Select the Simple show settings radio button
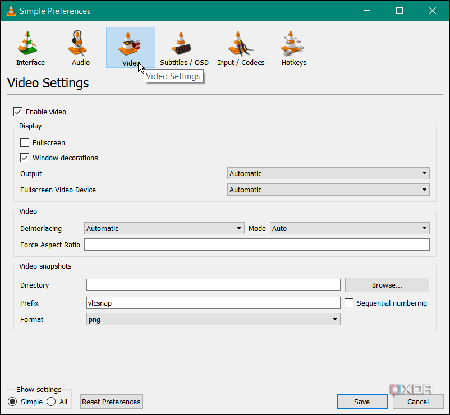Screen dimensions: 450x415 tap(12, 402)
